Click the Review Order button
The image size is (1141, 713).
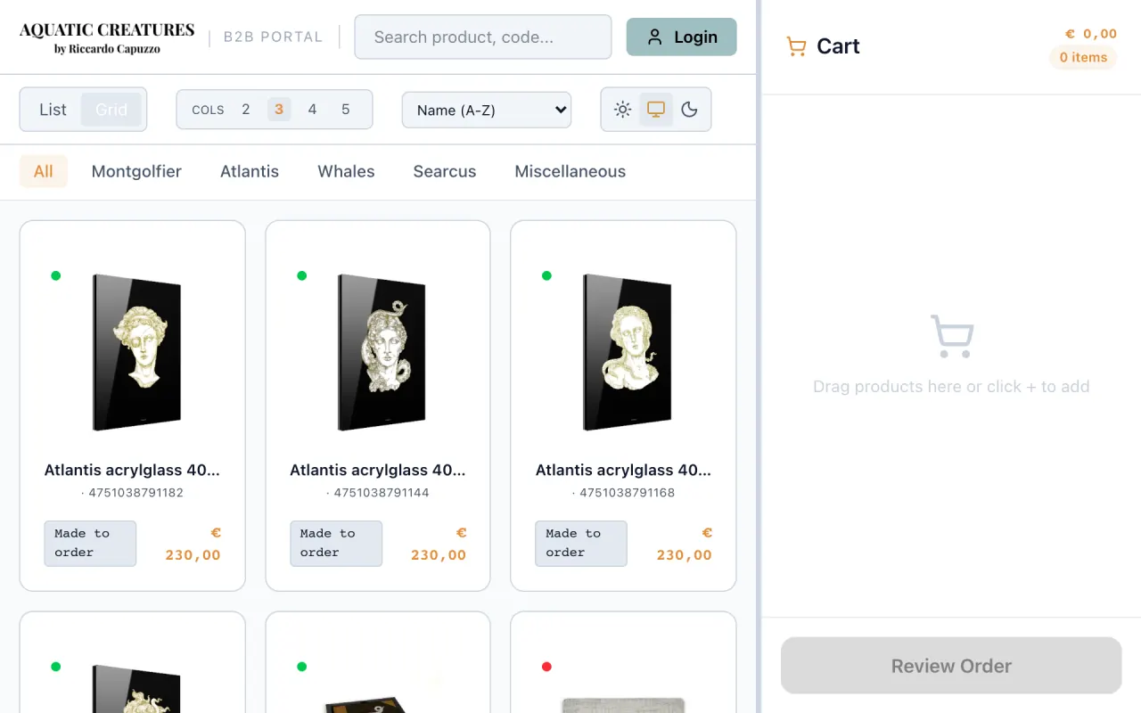[951, 666]
